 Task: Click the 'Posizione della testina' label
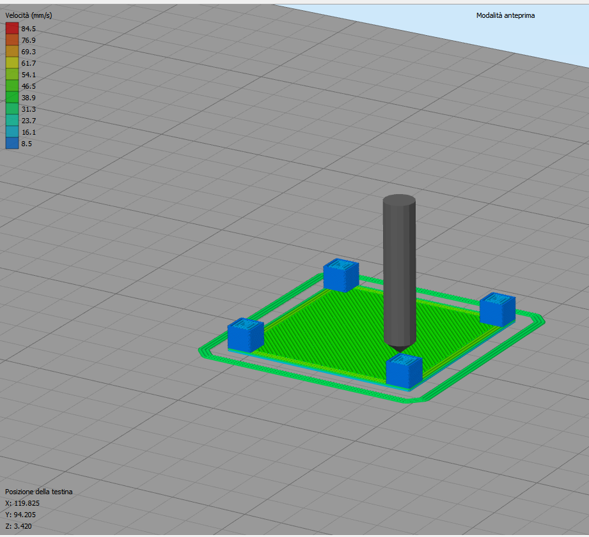click(x=38, y=492)
